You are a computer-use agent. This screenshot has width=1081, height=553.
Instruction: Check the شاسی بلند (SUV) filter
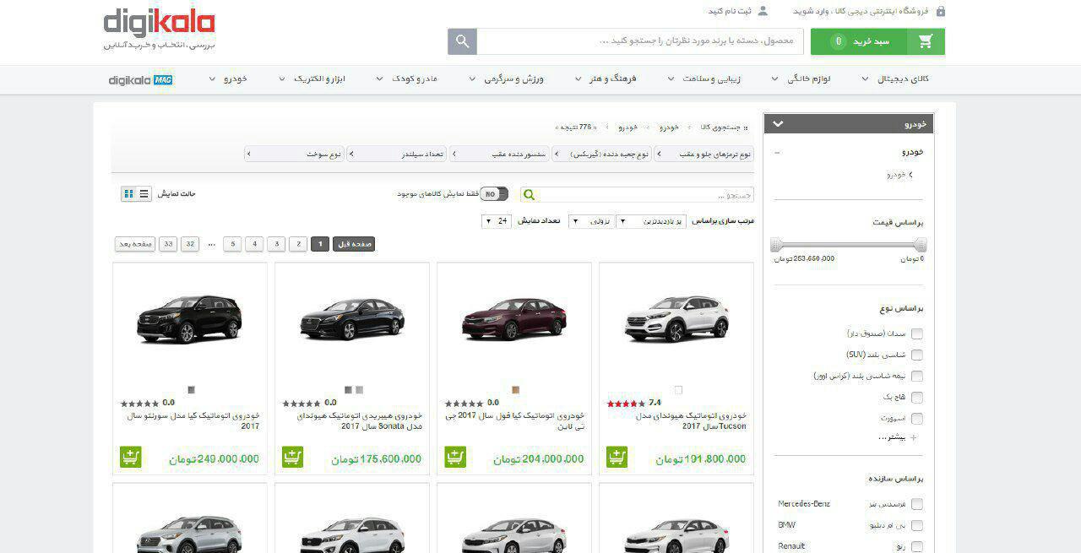point(917,355)
